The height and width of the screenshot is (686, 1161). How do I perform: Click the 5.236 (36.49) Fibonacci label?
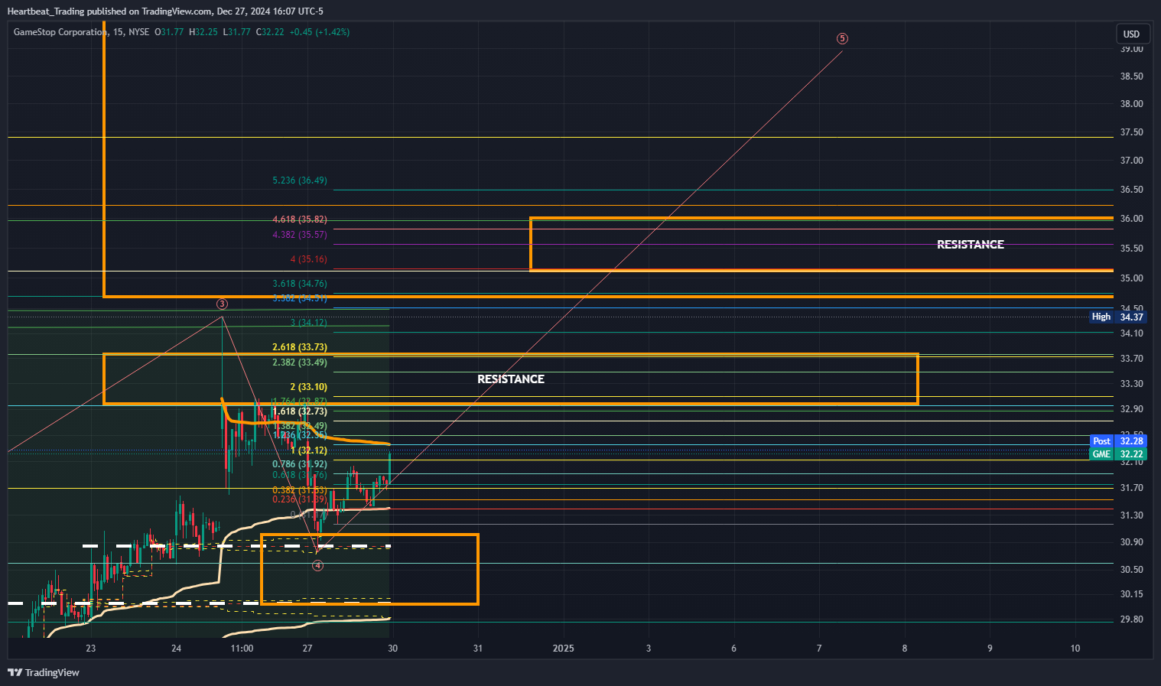tap(300, 180)
